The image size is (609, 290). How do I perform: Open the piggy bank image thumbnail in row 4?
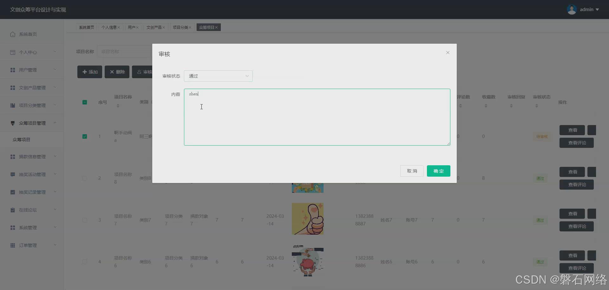pos(308,261)
